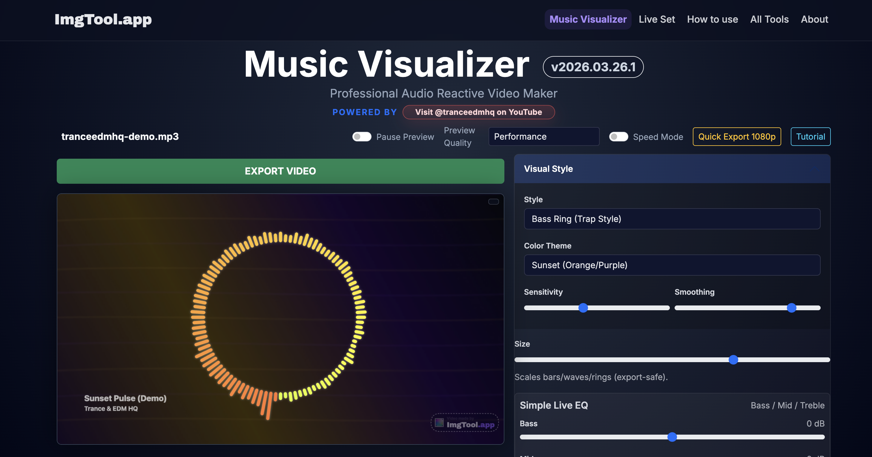Viewport: 872px width, 457px height.
Task: Open the Preview Quality dropdown showing Performance
Action: 543,137
